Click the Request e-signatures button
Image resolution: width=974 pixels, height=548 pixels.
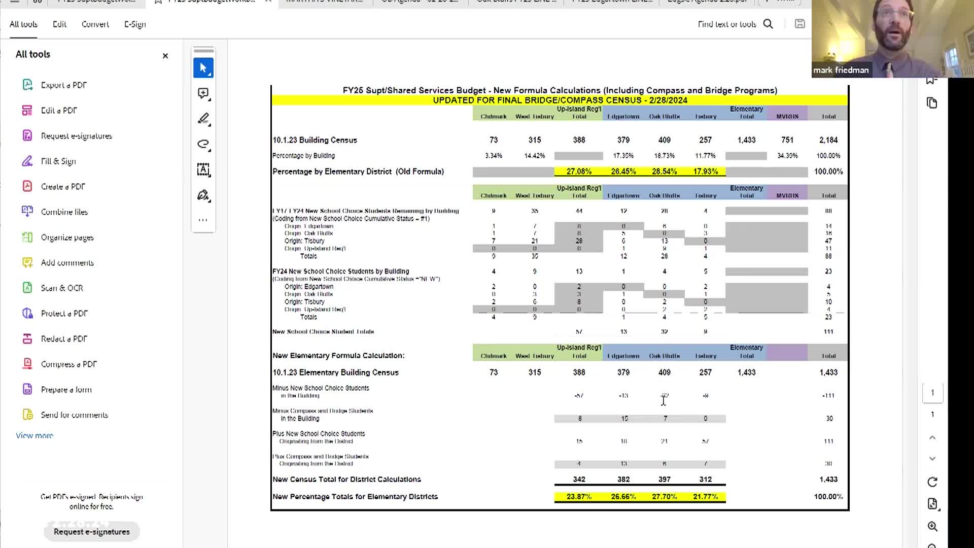coord(92,532)
